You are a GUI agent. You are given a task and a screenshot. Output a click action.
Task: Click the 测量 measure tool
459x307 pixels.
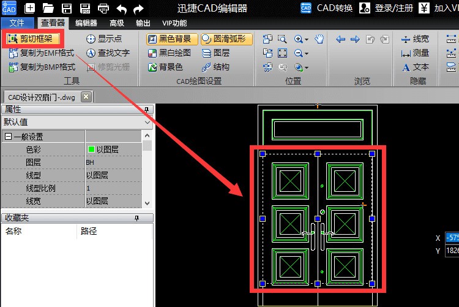click(x=415, y=53)
